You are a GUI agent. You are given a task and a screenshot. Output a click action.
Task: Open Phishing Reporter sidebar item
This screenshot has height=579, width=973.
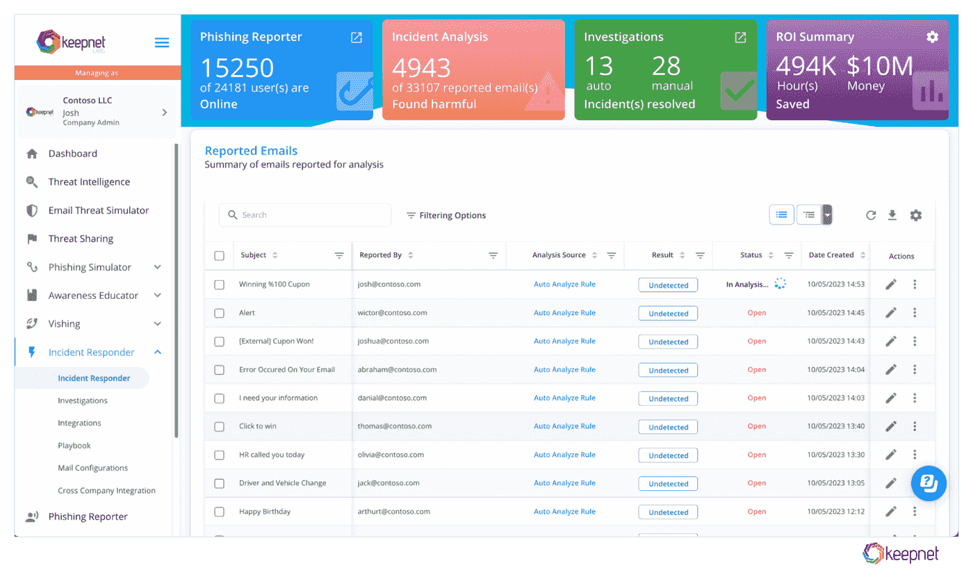88,516
